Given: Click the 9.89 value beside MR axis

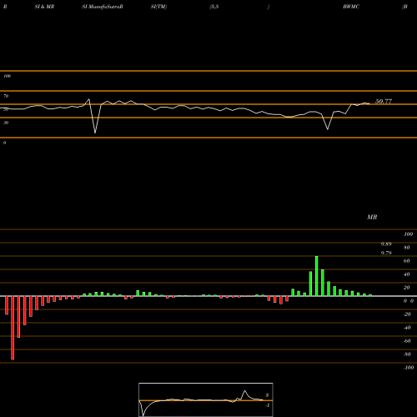Looking at the screenshot, I should (x=386, y=244).
